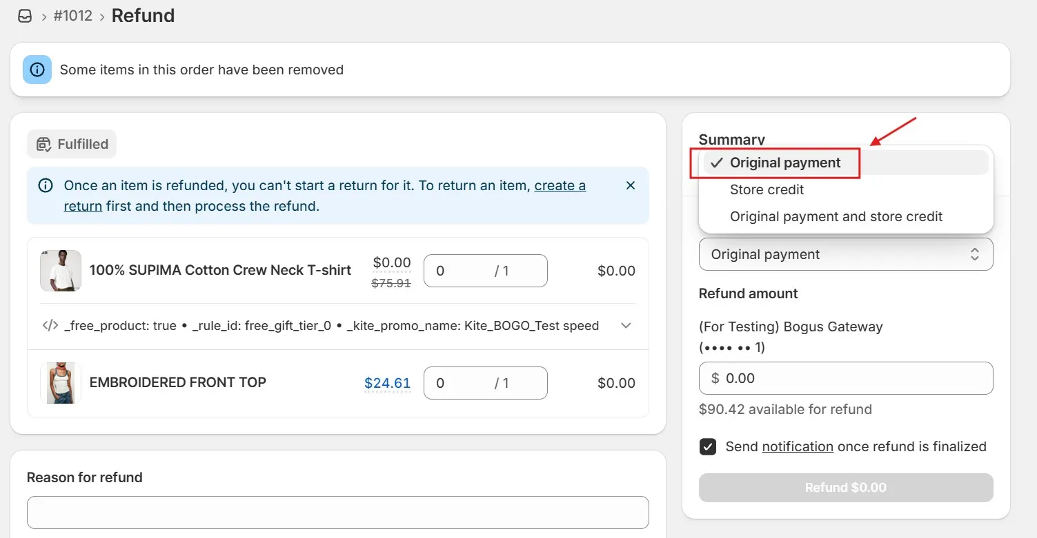Click the struck-through $75.91 price
This screenshot has width=1037, height=538.
pyautogui.click(x=391, y=282)
